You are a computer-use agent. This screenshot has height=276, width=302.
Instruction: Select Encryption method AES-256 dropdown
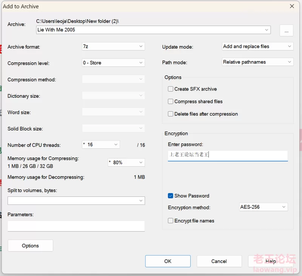(263, 207)
